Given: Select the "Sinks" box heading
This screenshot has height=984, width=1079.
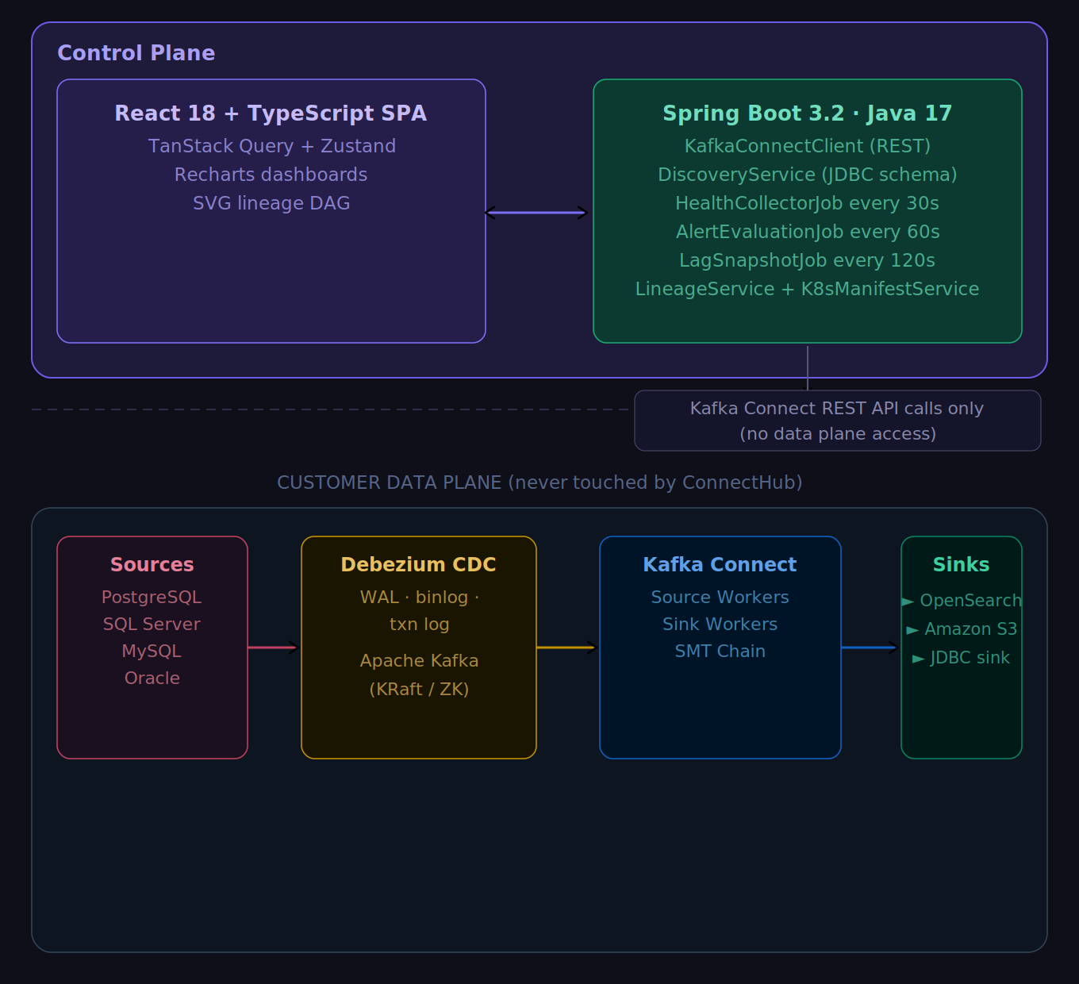Looking at the screenshot, I should 962,565.
